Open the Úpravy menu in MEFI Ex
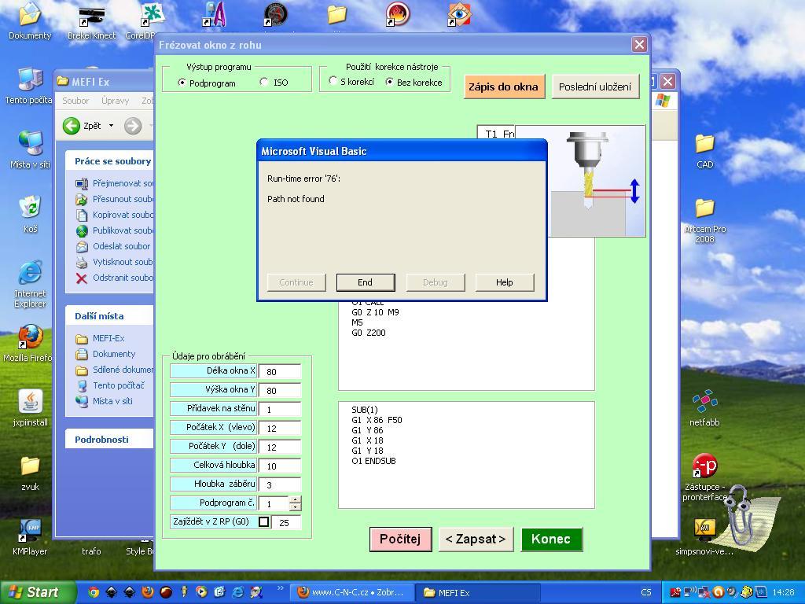805x604 pixels. [x=115, y=101]
